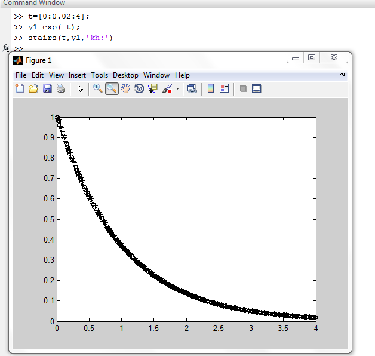Close the Figure 1 window
The height and width of the screenshot is (356, 375).
334,58
